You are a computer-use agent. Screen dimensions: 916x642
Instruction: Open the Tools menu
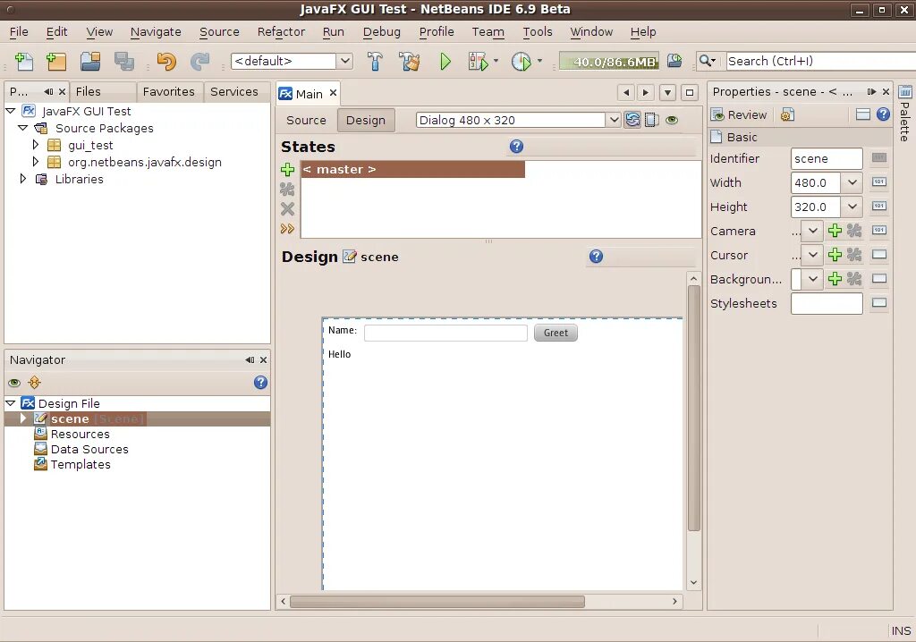(538, 31)
